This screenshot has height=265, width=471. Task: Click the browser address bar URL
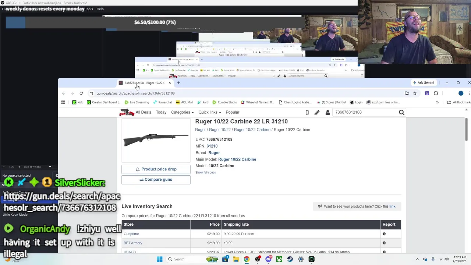(135, 93)
